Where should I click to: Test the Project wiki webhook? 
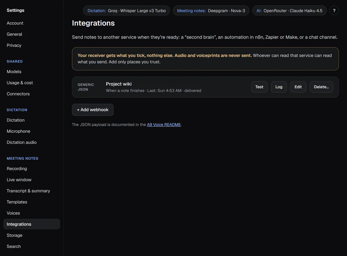coord(259,87)
